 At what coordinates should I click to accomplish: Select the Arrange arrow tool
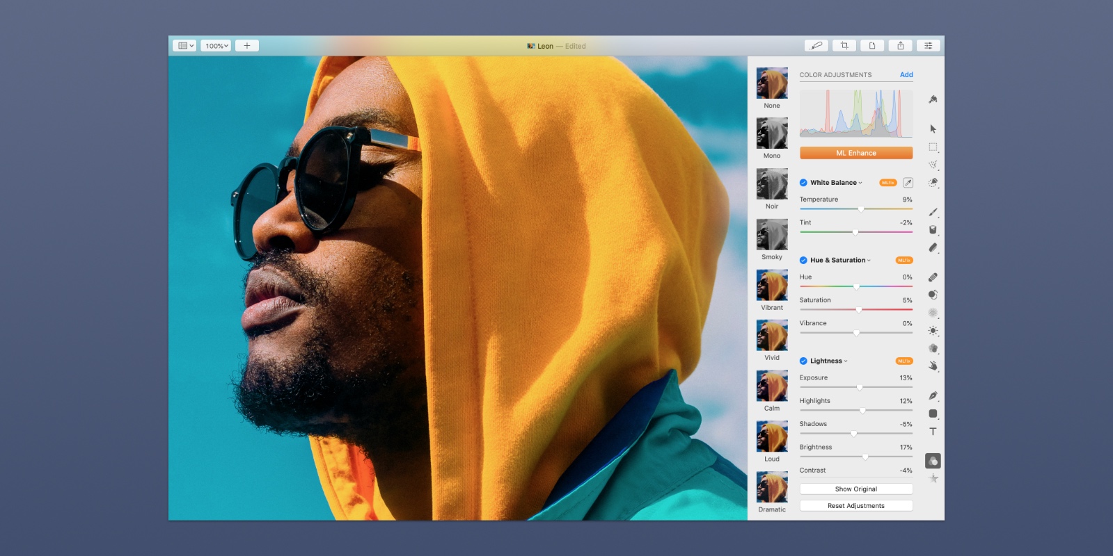pyautogui.click(x=933, y=129)
